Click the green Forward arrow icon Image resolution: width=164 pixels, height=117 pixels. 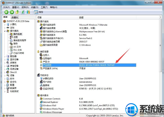point(12,12)
